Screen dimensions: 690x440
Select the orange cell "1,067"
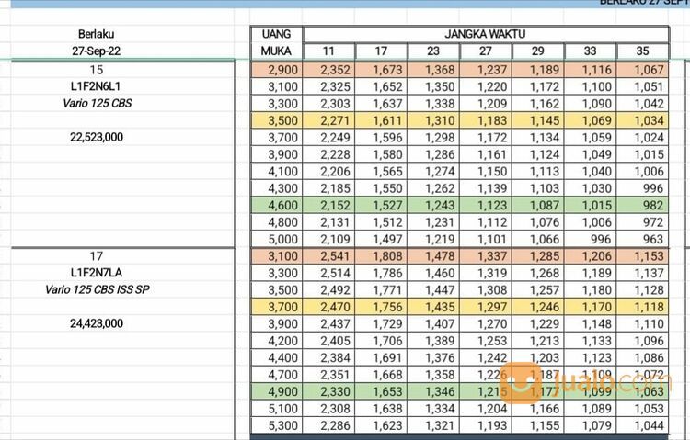(x=643, y=70)
